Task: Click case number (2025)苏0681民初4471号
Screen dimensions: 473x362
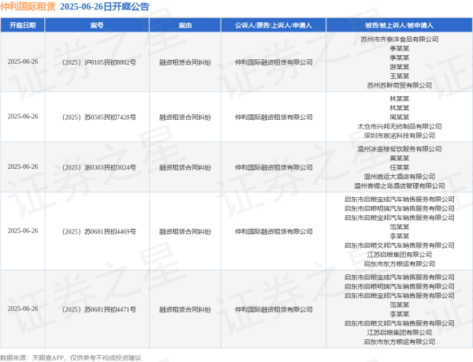Action: point(99,309)
